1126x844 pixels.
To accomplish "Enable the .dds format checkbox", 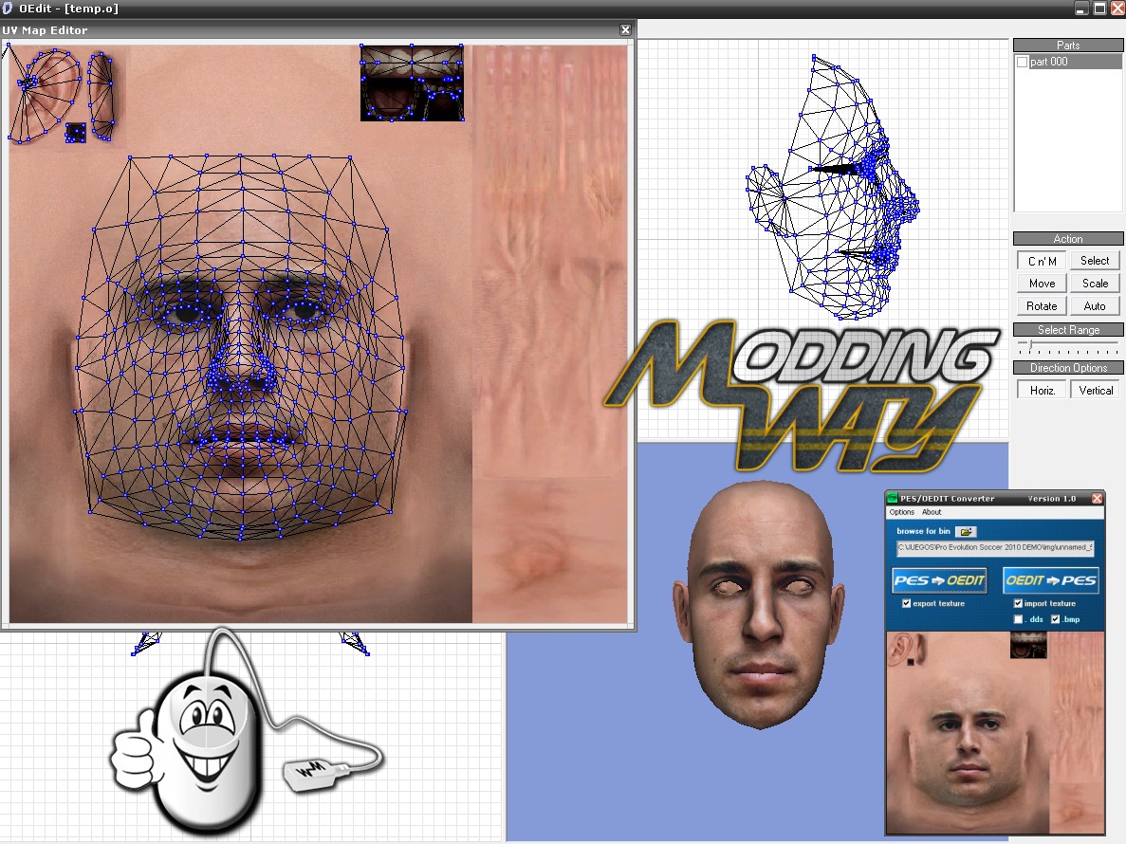I will pyautogui.click(x=1018, y=619).
